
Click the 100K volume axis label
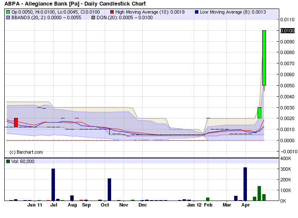(x=286, y=190)
